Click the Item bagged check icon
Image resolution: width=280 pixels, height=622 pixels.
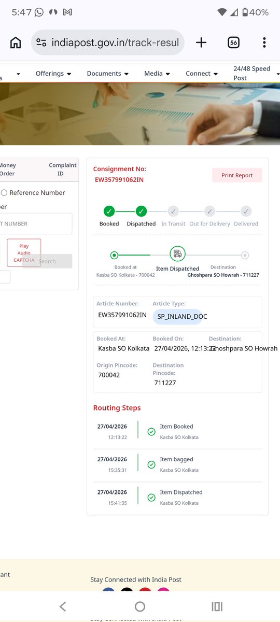coord(151,465)
